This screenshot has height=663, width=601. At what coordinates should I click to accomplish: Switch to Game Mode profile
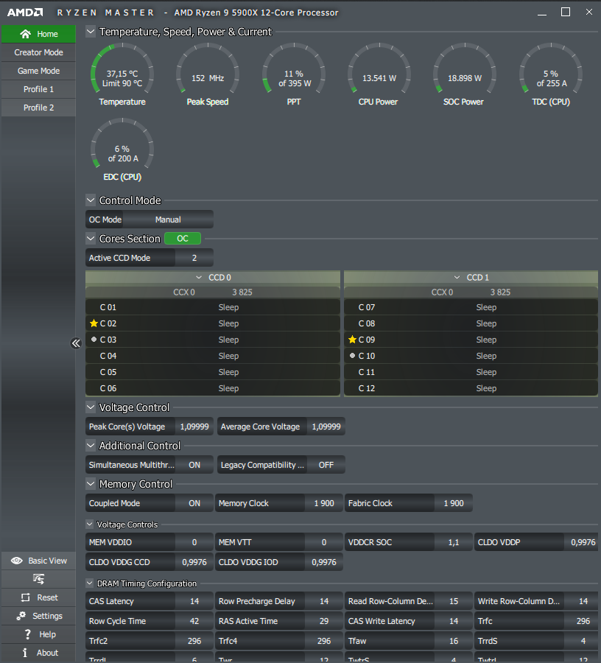[38, 71]
